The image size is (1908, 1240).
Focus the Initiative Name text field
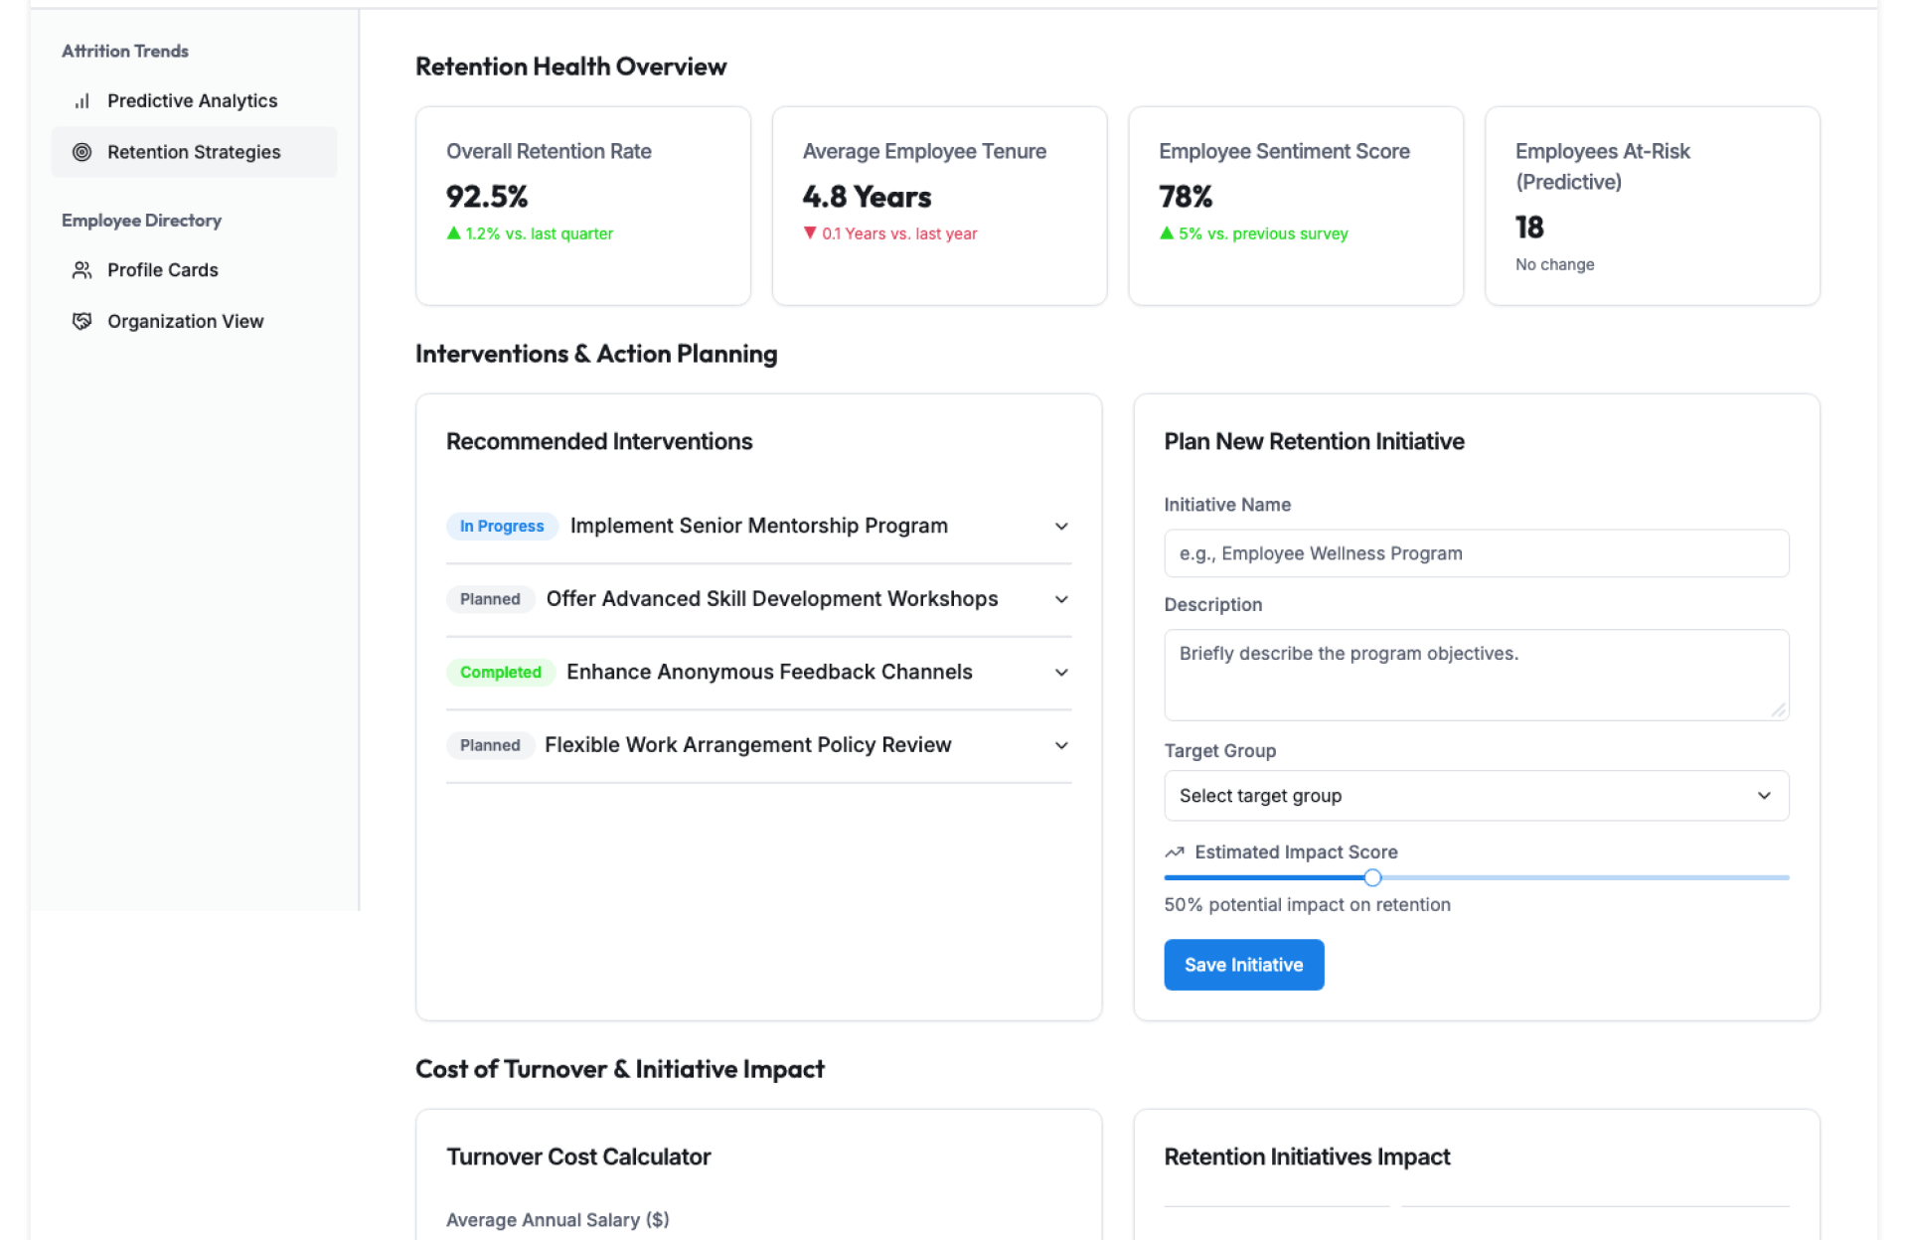(x=1476, y=553)
